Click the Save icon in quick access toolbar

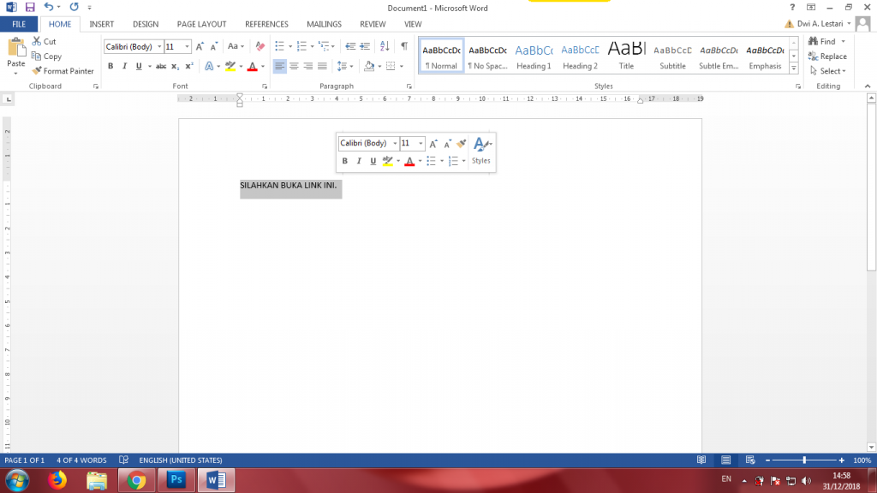30,7
